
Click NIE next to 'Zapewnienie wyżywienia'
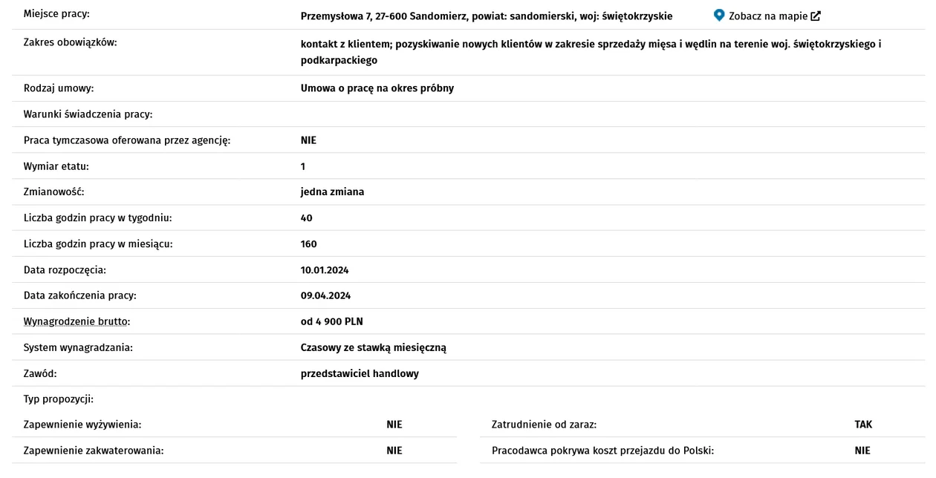394,425
